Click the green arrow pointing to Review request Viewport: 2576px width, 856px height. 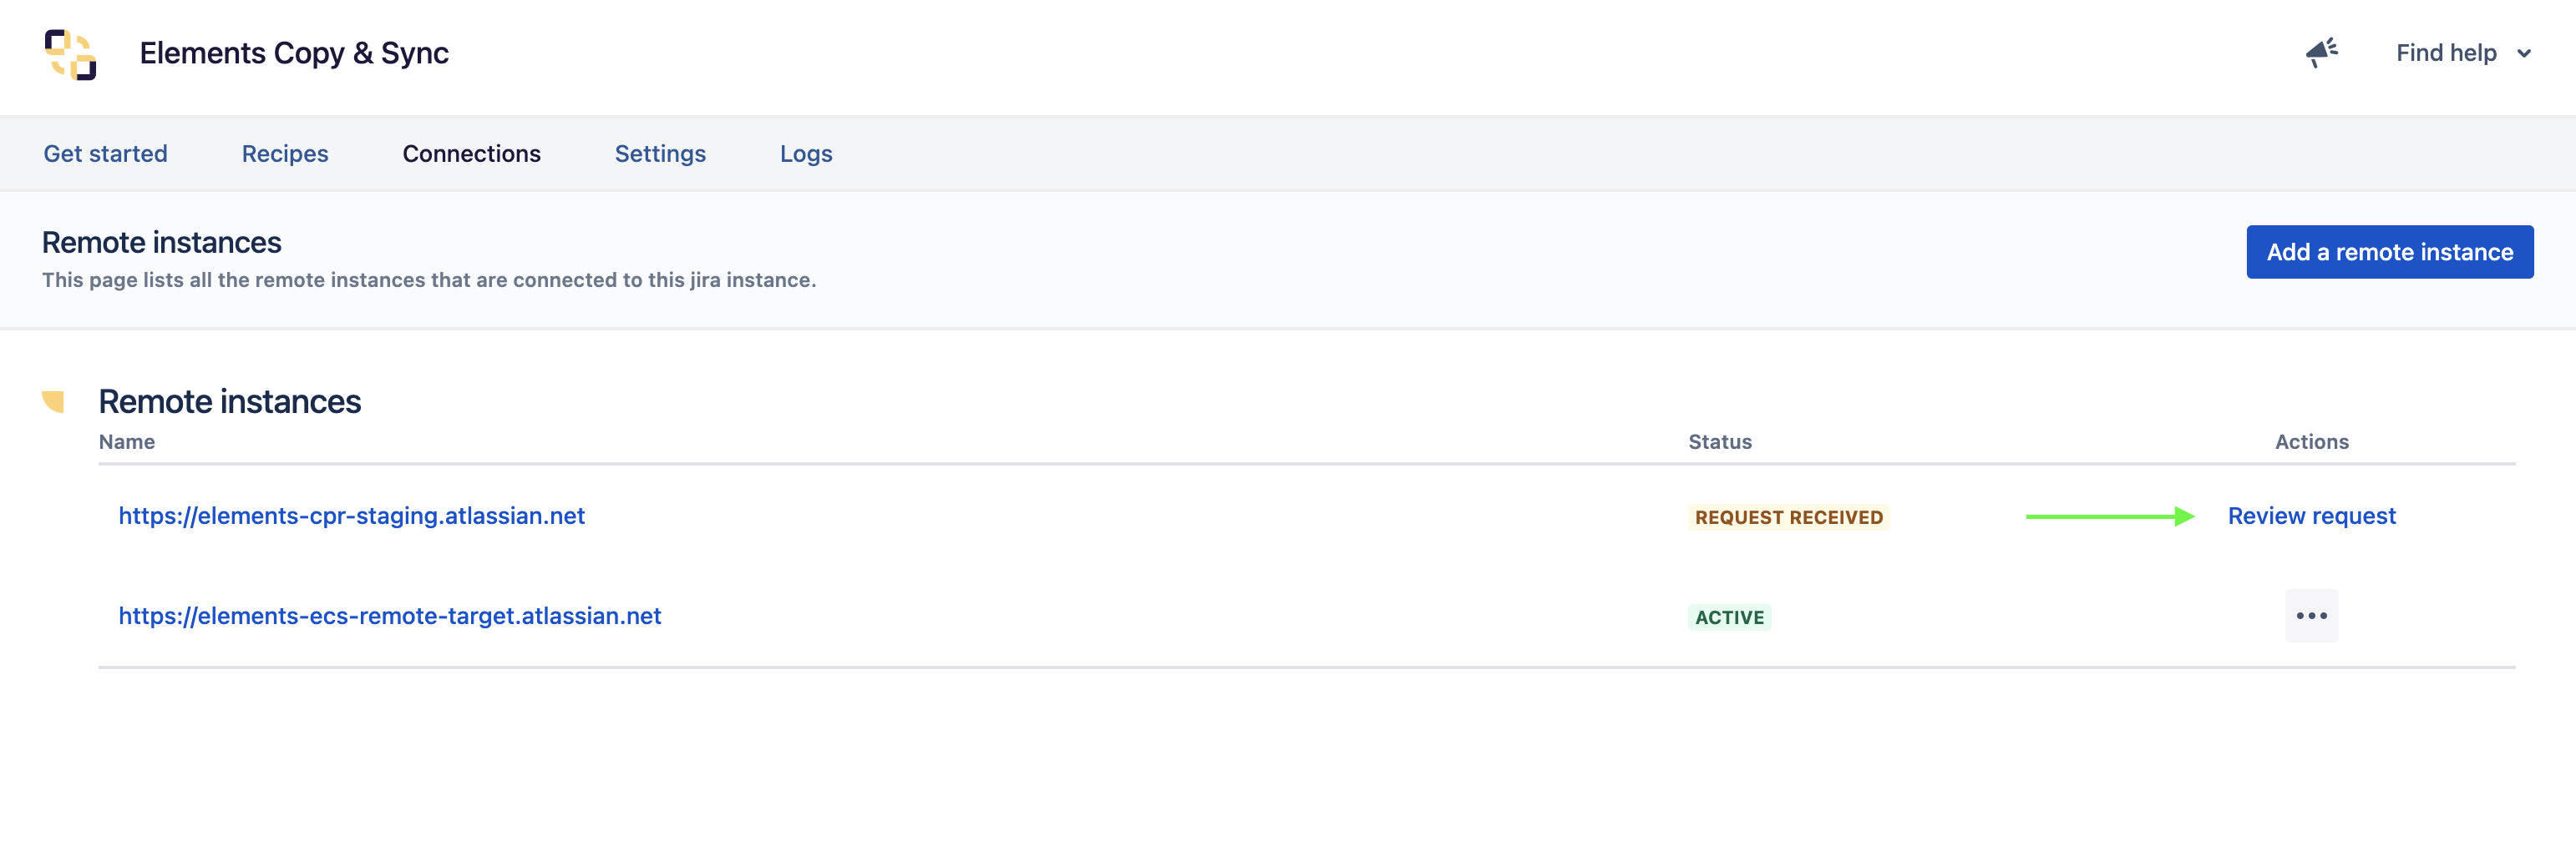[x=2109, y=516]
